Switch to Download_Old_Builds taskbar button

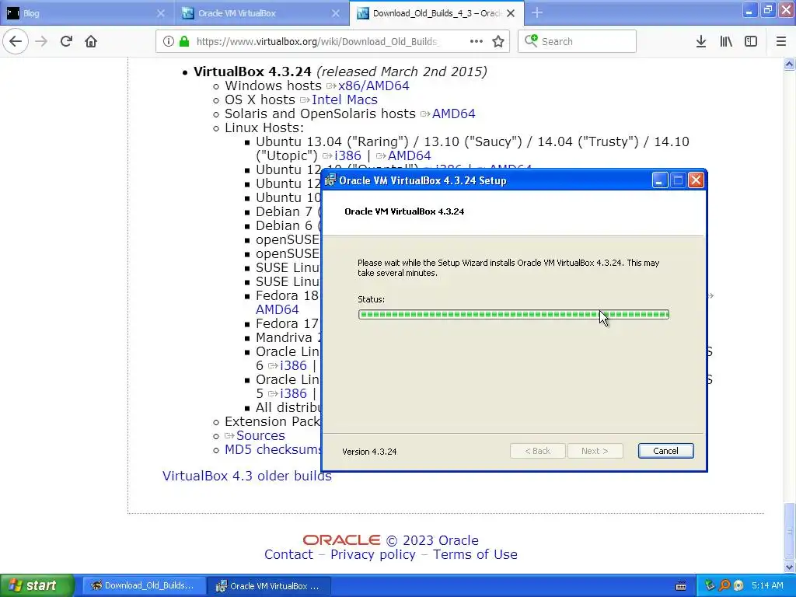(144, 586)
